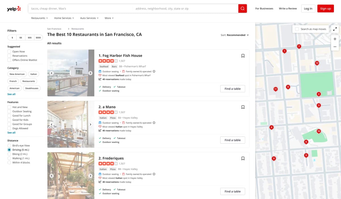Screen dimensions: 341x199
Task: Open For Businesses link
Action: (x=264, y=9)
